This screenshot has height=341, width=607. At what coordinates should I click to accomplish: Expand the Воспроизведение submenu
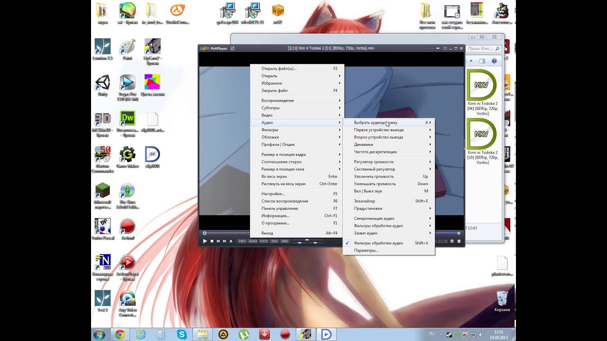297,100
